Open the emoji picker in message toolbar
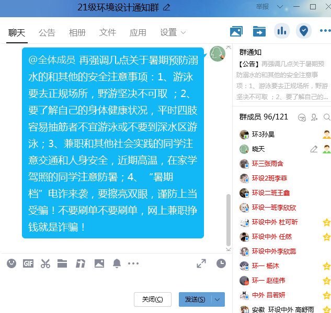 [12, 263]
